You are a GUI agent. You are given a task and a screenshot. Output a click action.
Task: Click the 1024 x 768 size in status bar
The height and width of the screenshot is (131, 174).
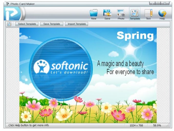pyautogui.click(x=136, y=125)
